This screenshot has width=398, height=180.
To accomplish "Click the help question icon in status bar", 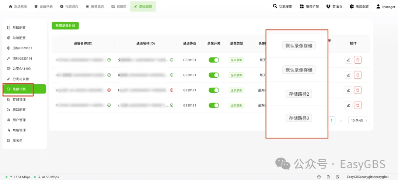I will [319, 177].
